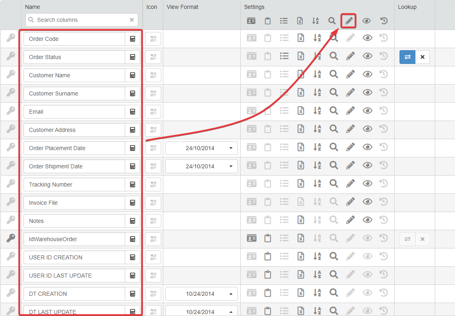The height and width of the screenshot is (316, 455).
Task: Click calculator icon next to Order Code
Action: click(x=132, y=39)
